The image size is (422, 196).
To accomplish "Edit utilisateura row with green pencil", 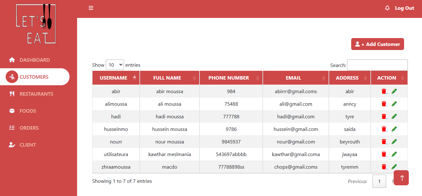I will [394, 154].
